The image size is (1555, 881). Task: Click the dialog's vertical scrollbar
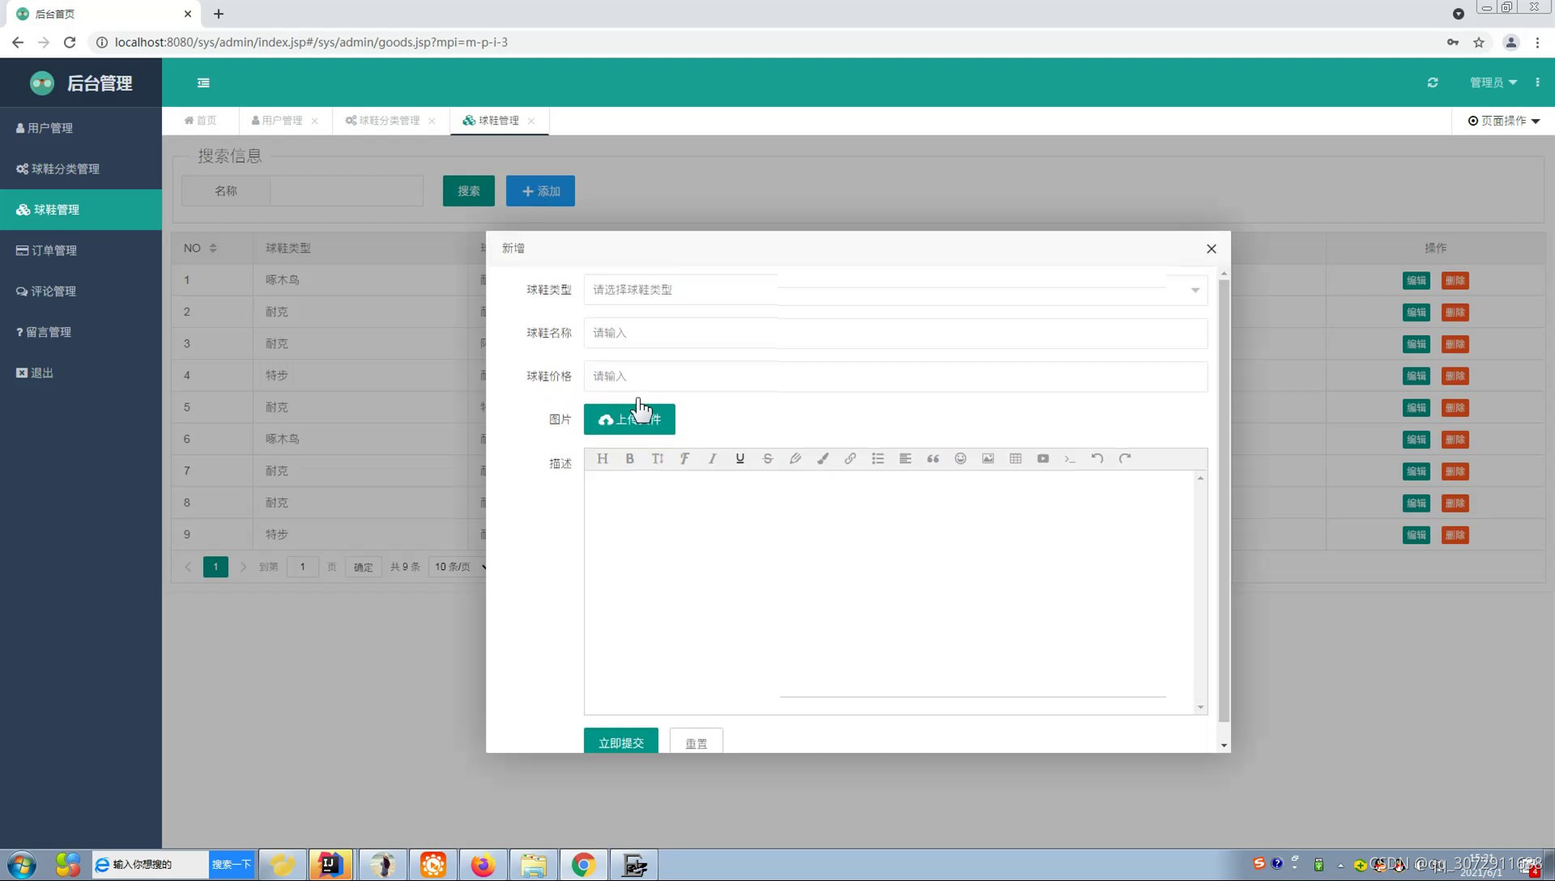coord(1224,500)
